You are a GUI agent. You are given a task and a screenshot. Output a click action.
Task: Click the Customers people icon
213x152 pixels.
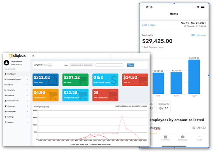[x=6, y=106]
